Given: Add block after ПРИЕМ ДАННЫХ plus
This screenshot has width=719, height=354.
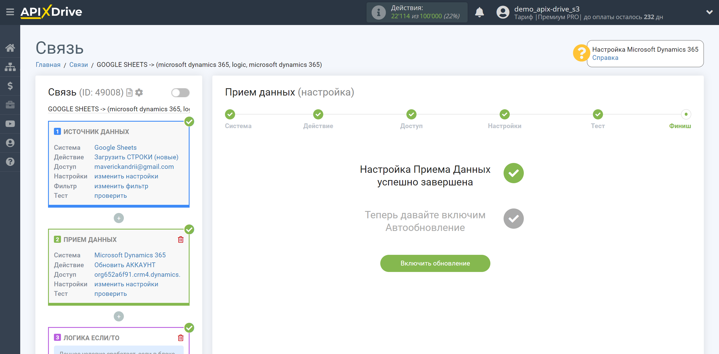Looking at the screenshot, I should tap(119, 316).
